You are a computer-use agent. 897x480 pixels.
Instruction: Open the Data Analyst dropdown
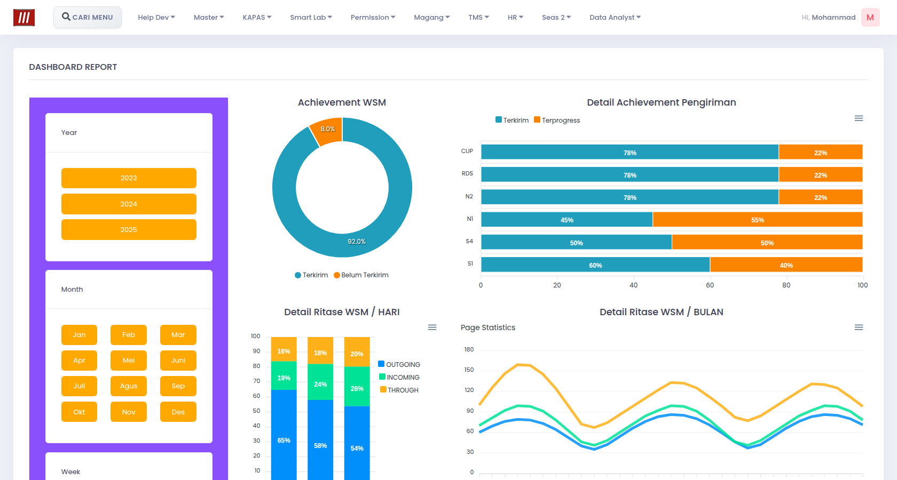615,18
